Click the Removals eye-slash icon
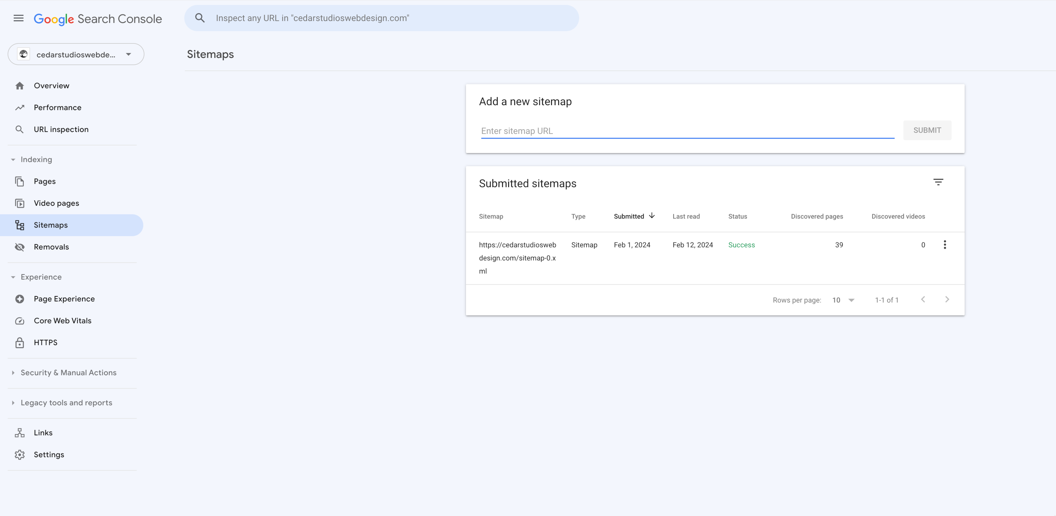The height and width of the screenshot is (516, 1056). pos(20,247)
